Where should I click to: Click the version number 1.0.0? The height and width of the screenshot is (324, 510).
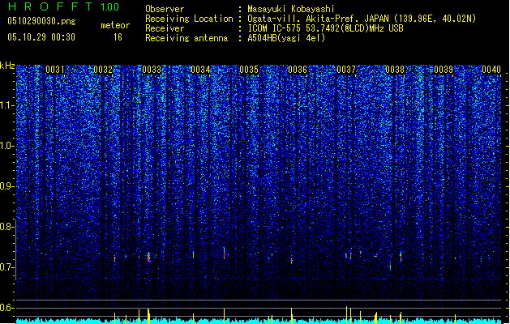(110, 7)
